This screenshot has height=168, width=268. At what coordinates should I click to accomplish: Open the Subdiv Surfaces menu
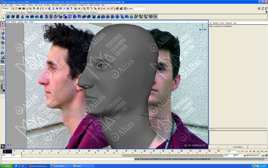[94, 5]
